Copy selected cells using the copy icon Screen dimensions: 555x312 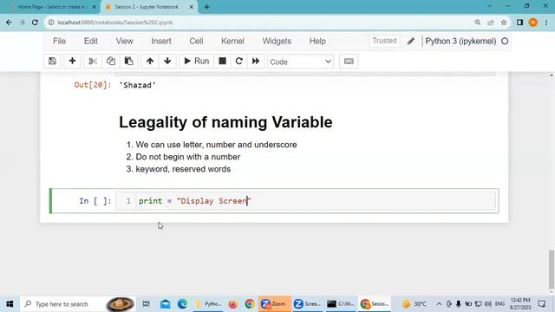(x=111, y=62)
